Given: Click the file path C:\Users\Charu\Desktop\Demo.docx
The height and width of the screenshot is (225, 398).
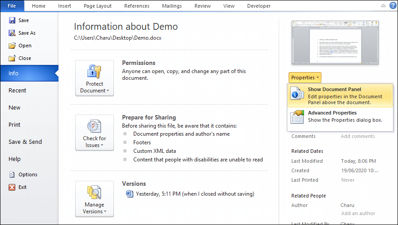Looking at the screenshot, I should click(x=118, y=38).
